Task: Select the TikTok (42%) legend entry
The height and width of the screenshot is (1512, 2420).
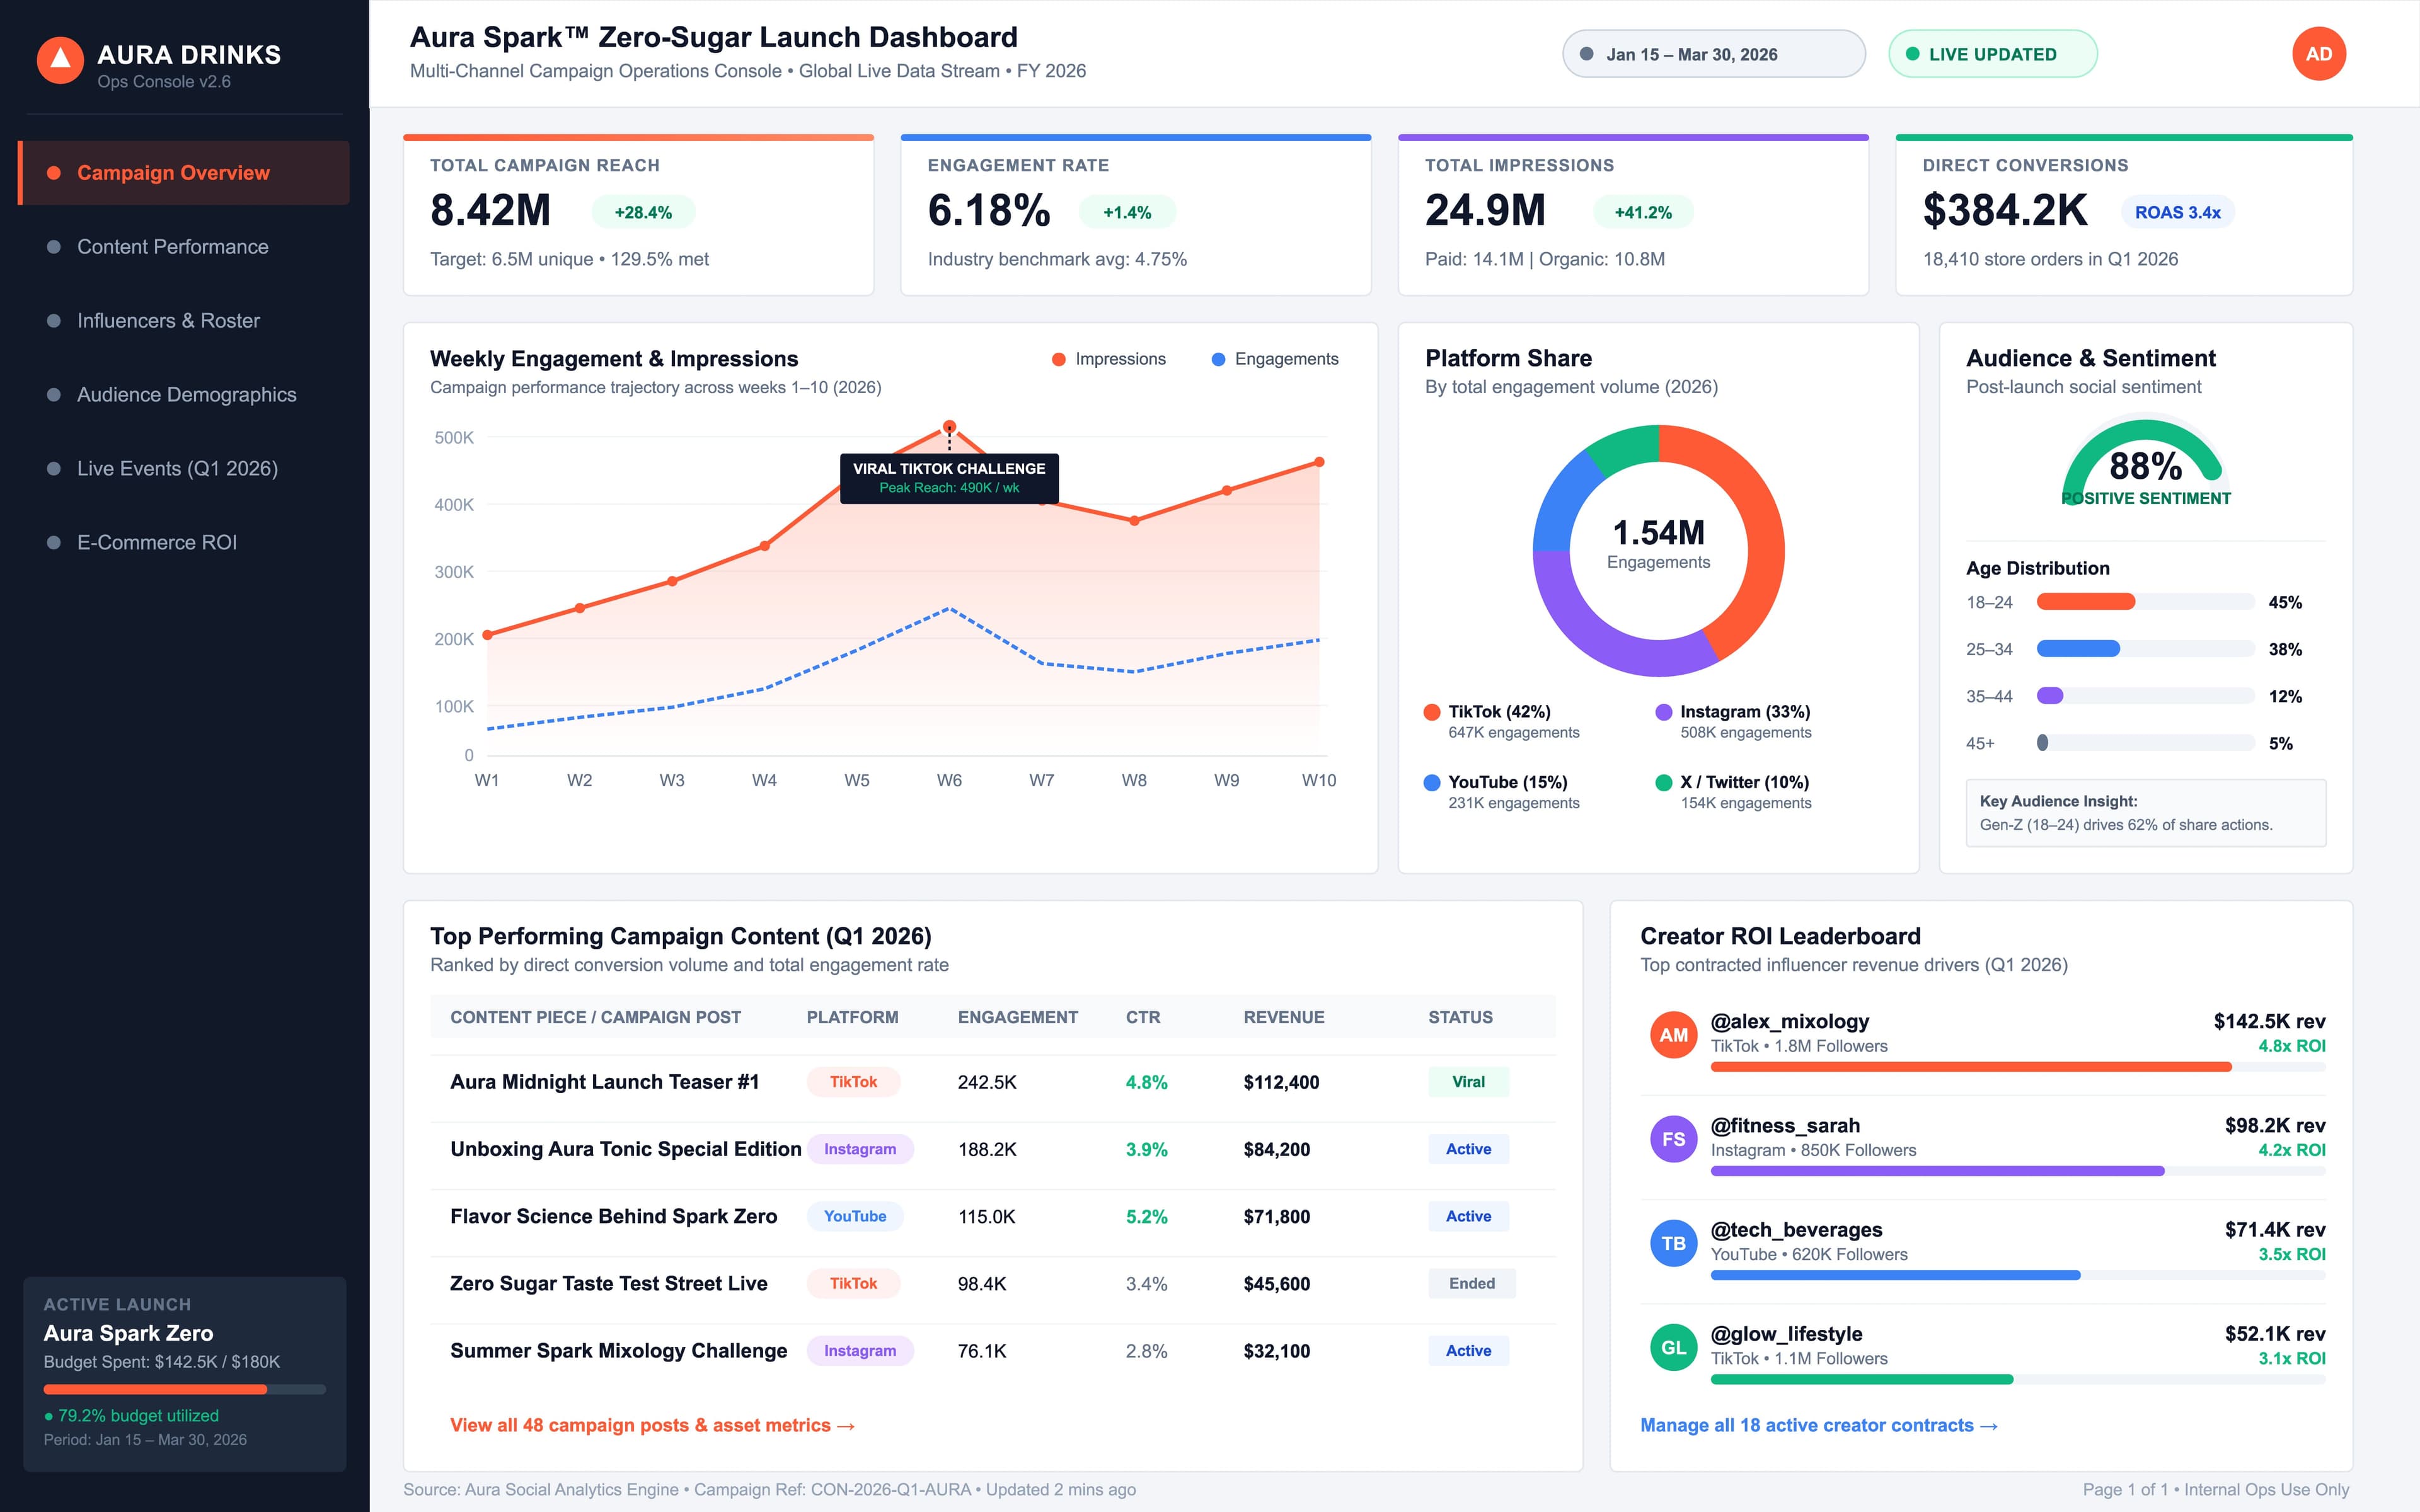Action: coord(1501,721)
